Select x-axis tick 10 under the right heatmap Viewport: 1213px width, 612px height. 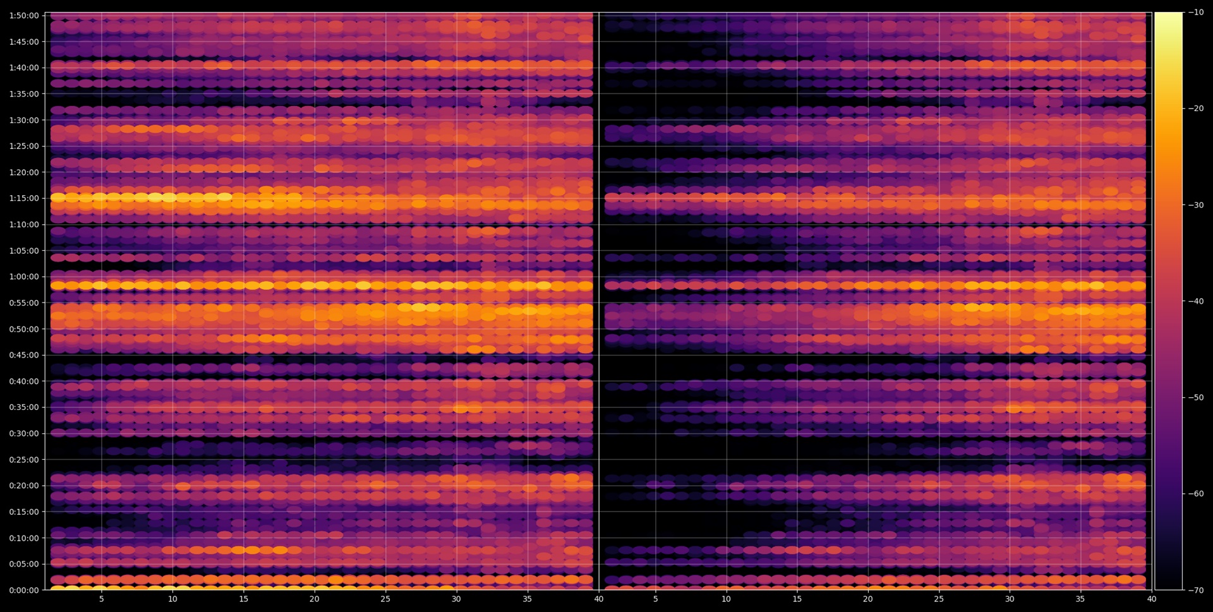[x=727, y=599]
